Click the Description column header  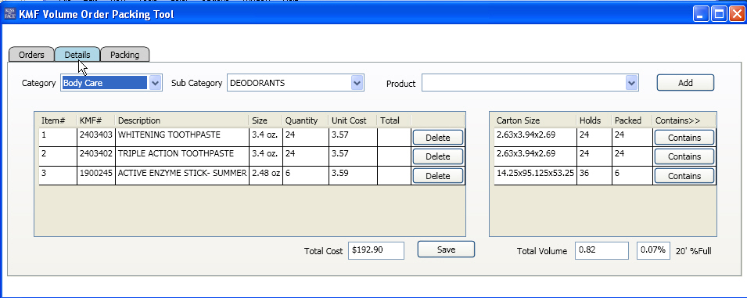pyautogui.click(x=182, y=120)
